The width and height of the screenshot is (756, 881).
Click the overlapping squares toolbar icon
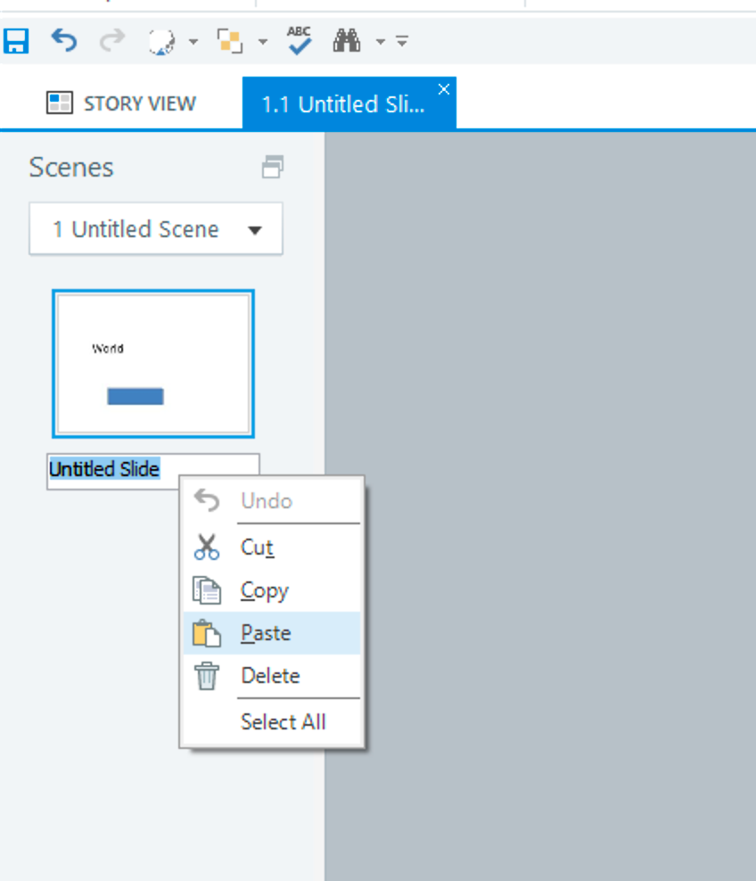point(230,41)
